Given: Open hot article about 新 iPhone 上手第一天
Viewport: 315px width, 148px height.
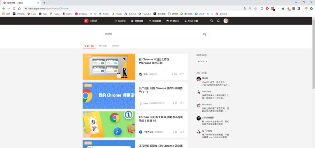Looking at the screenshot, I should coord(215,123).
